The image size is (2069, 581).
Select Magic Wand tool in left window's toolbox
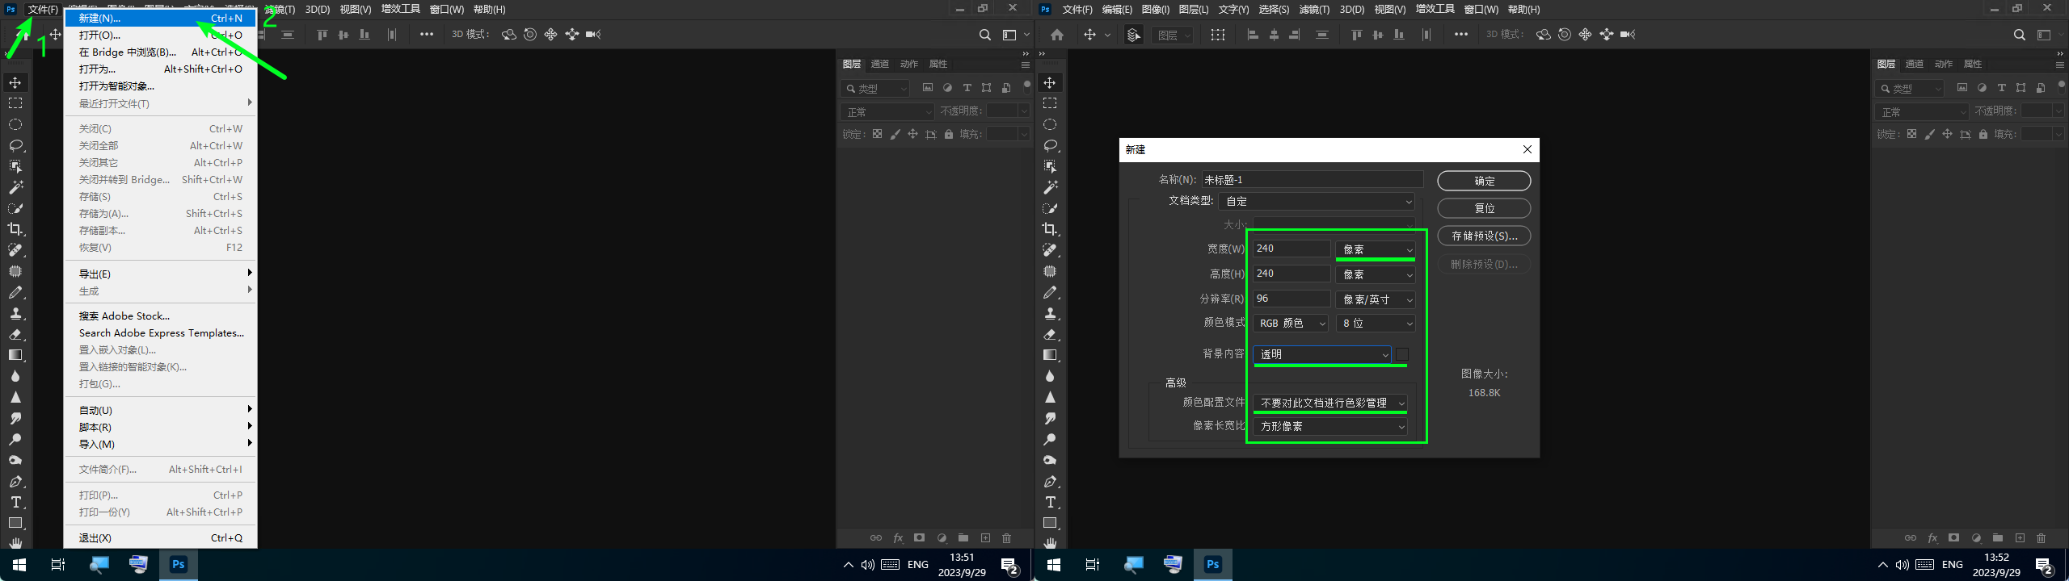pyautogui.click(x=15, y=187)
